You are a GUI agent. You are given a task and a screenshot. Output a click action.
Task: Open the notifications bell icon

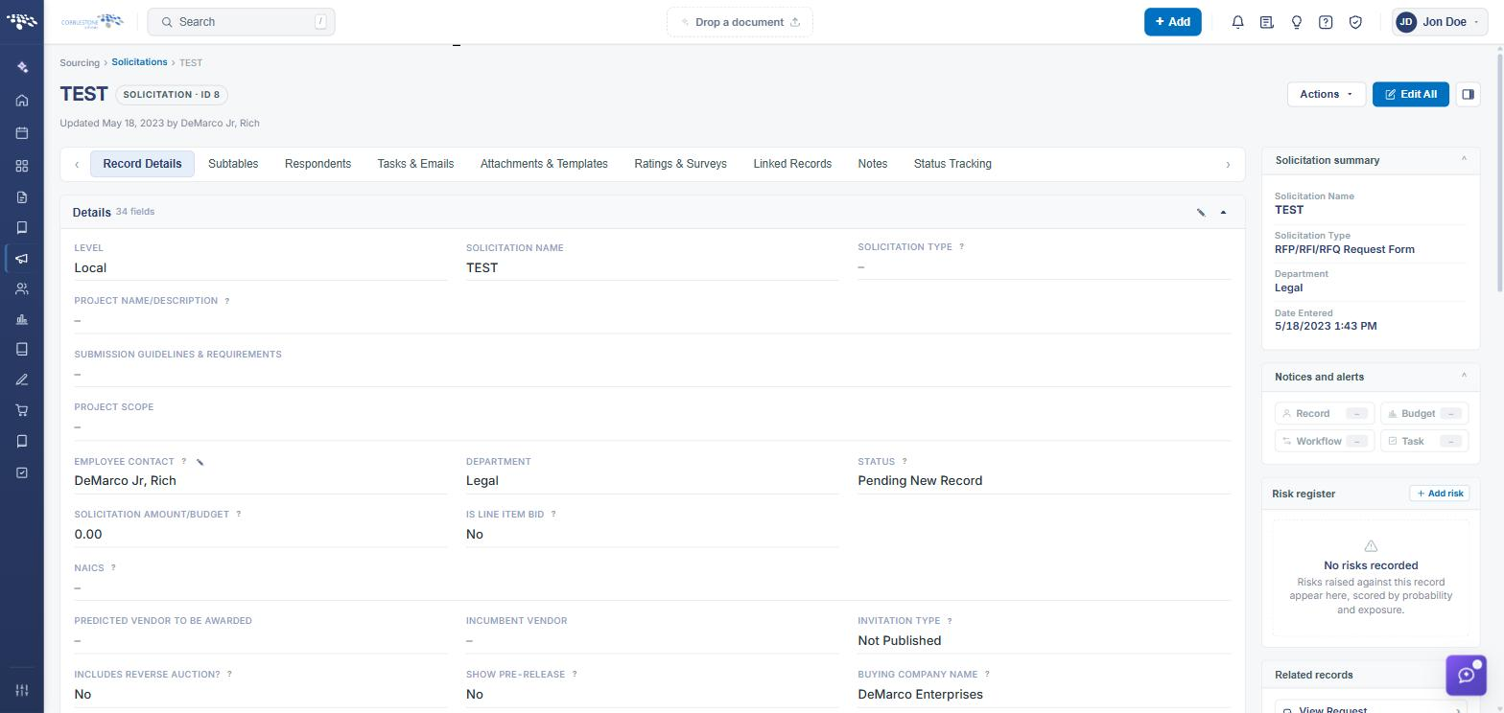coord(1237,22)
